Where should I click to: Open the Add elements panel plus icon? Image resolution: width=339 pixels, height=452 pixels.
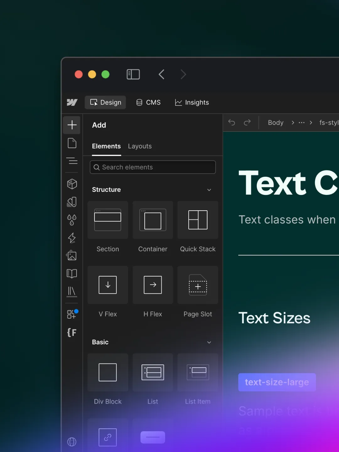point(72,125)
